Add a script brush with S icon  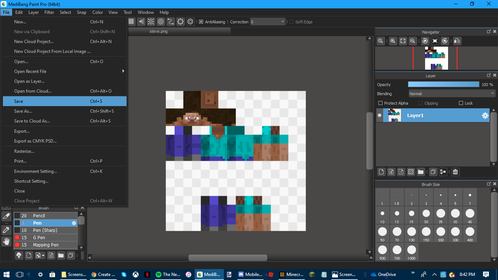[51, 255]
